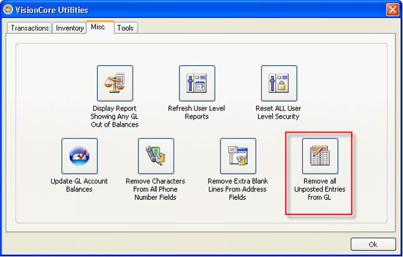
Task: Click Remove Extra Blank Lines From Address icon
Action: [x=238, y=156]
